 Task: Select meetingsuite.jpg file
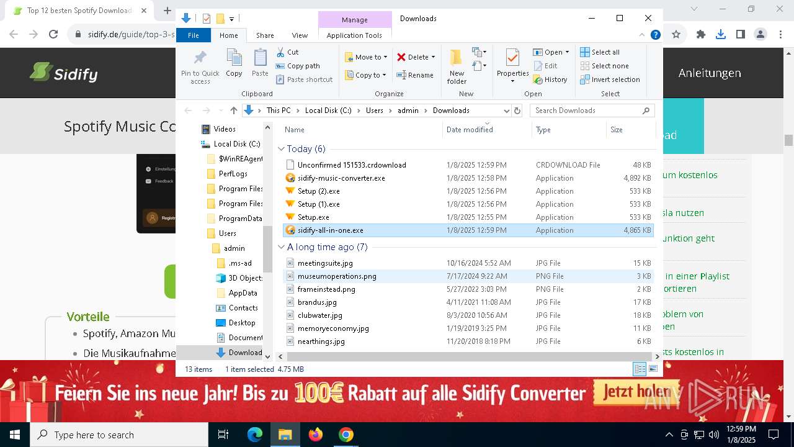pyautogui.click(x=468, y=263)
